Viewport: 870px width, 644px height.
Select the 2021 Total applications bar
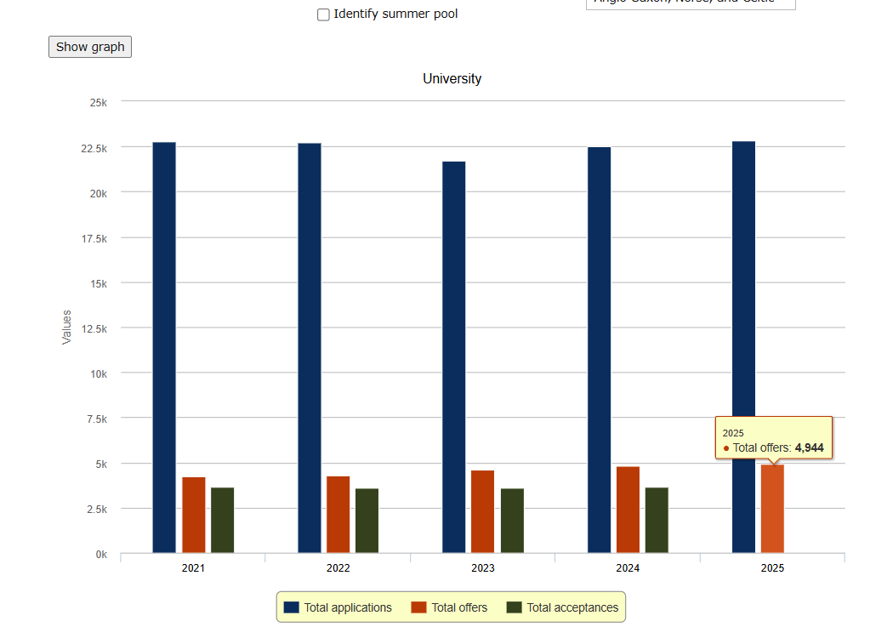(164, 348)
